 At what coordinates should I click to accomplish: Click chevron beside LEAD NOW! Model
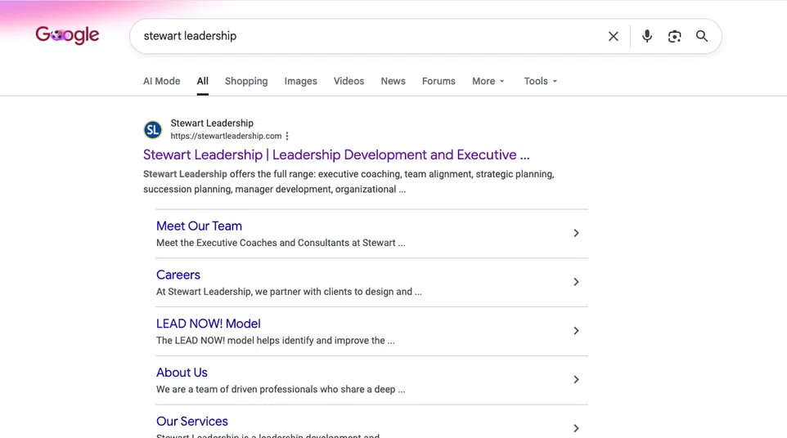point(576,331)
